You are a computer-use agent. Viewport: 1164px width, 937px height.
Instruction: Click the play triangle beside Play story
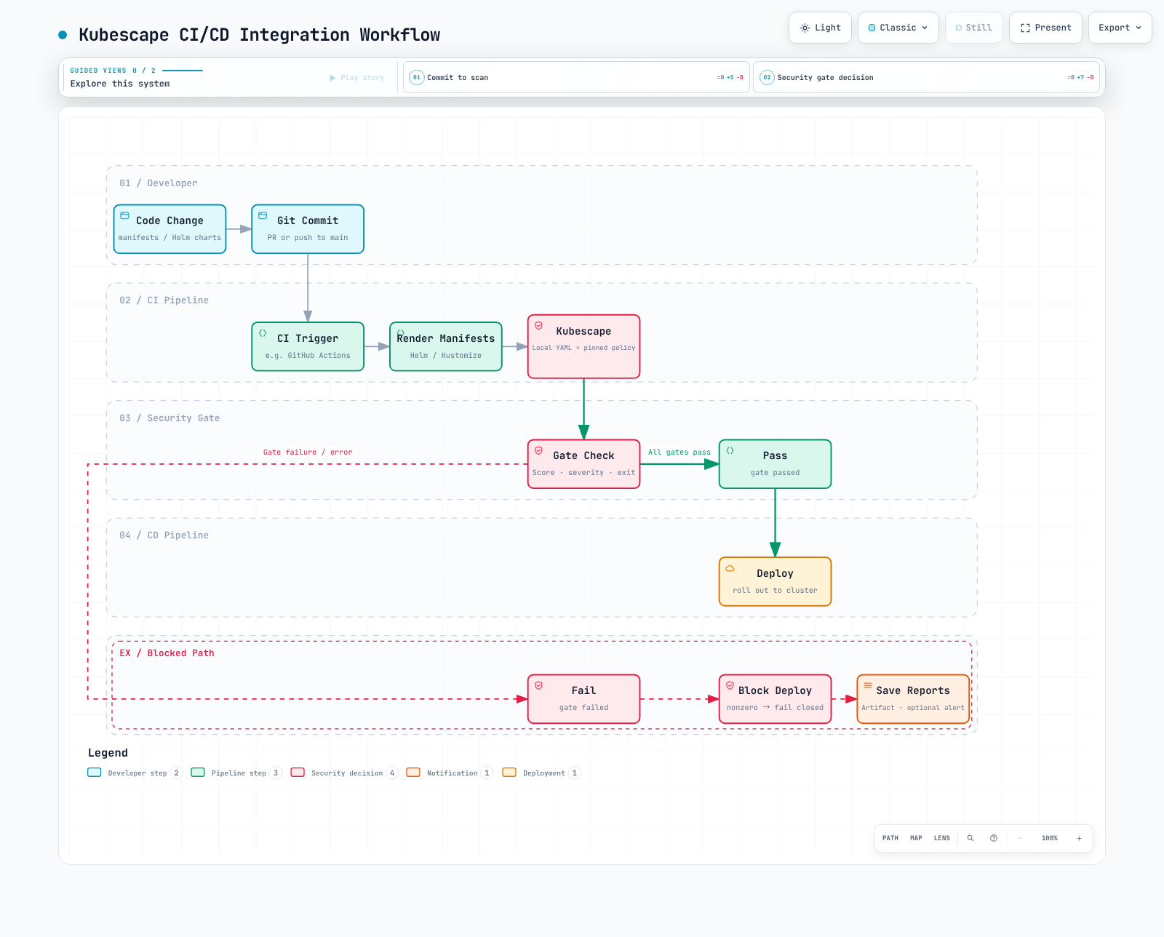click(333, 78)
